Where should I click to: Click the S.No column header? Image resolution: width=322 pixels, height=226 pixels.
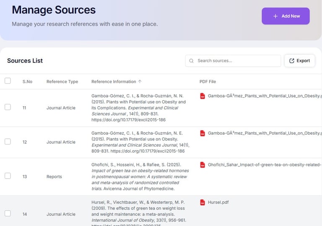point(27,82)
